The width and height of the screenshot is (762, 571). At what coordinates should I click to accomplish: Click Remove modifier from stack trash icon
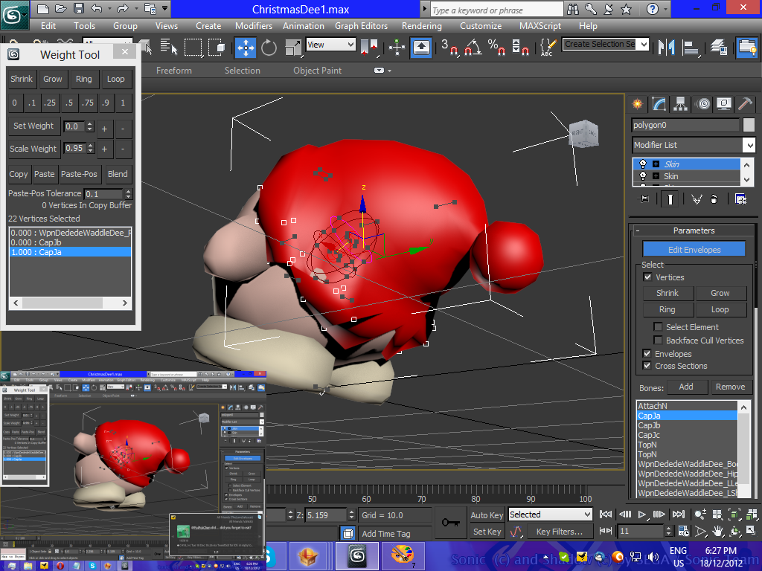click(x=714, y=199)
